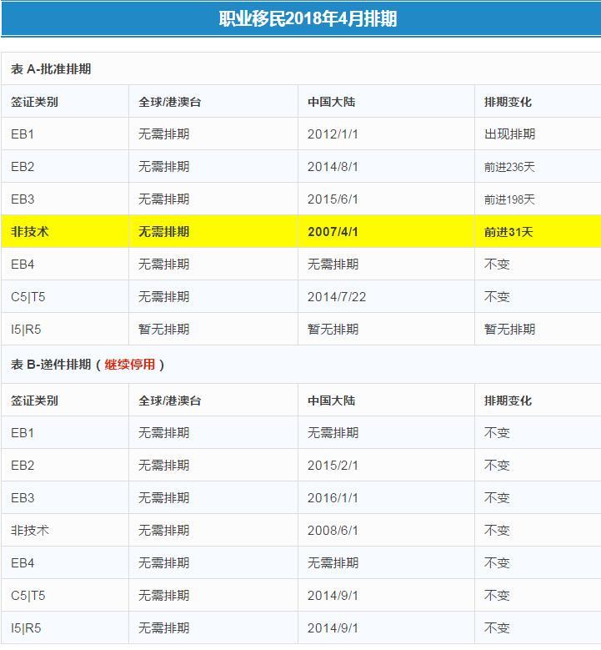Click the title 职业移民2018年4月排期
The width and height of the screenshot is (601, 650).
tap(308, 18)
